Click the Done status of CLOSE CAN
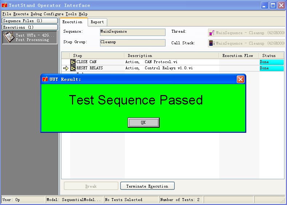 [x=271, y=62]
